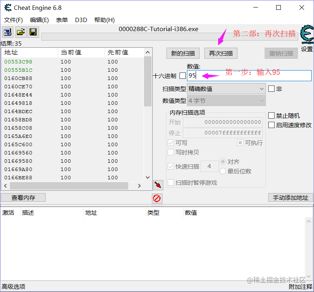Click the 撤销扫描 button

coord(281,54)
